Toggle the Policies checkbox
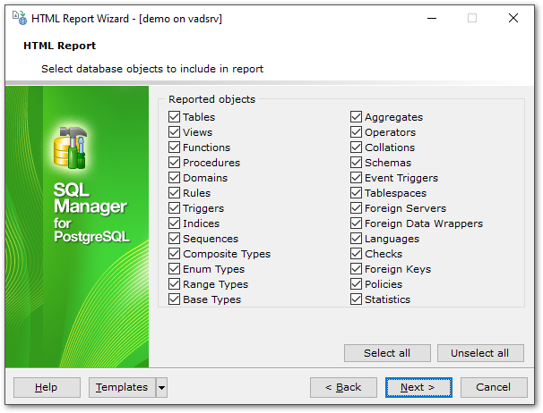Screen dimensions: 543x413 [x=357, y=284]
